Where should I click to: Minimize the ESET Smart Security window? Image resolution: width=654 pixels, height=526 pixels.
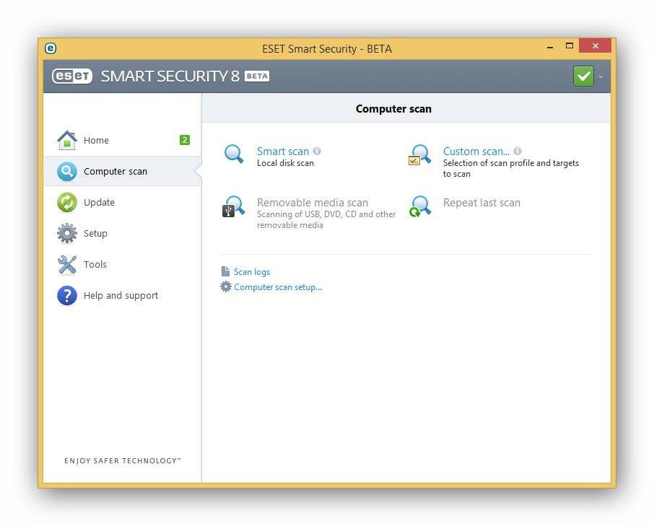[x=550, y=46]
